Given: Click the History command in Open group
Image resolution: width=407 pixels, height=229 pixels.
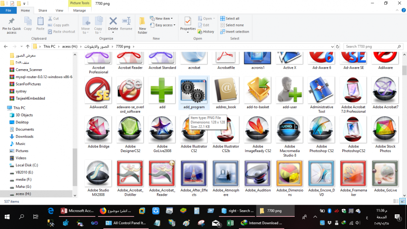Looking at the screenshot, I should coord(206,32).
